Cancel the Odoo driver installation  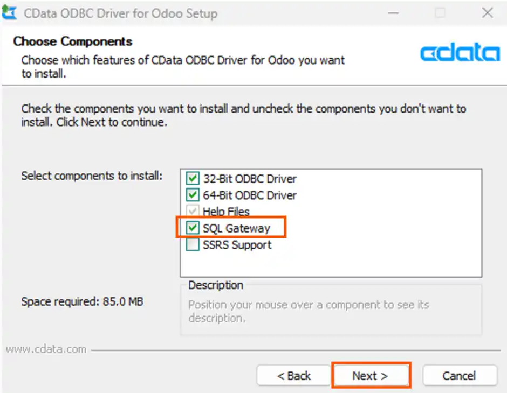click(460, 376)
